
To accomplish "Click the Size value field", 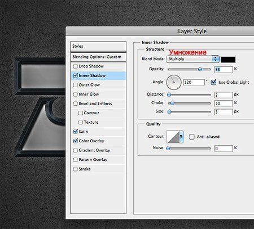I will coord(224,112).
